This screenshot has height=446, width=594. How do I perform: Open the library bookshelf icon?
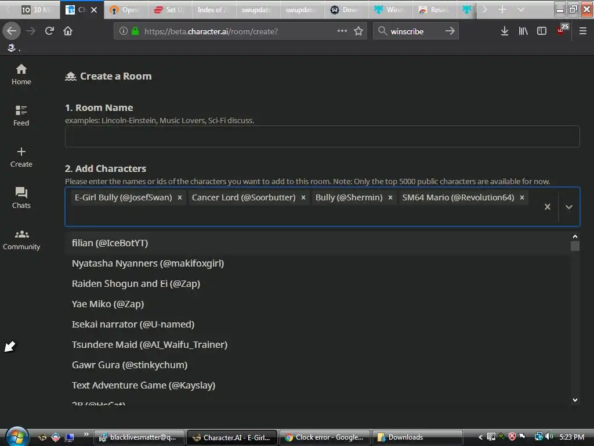(523, 31)
